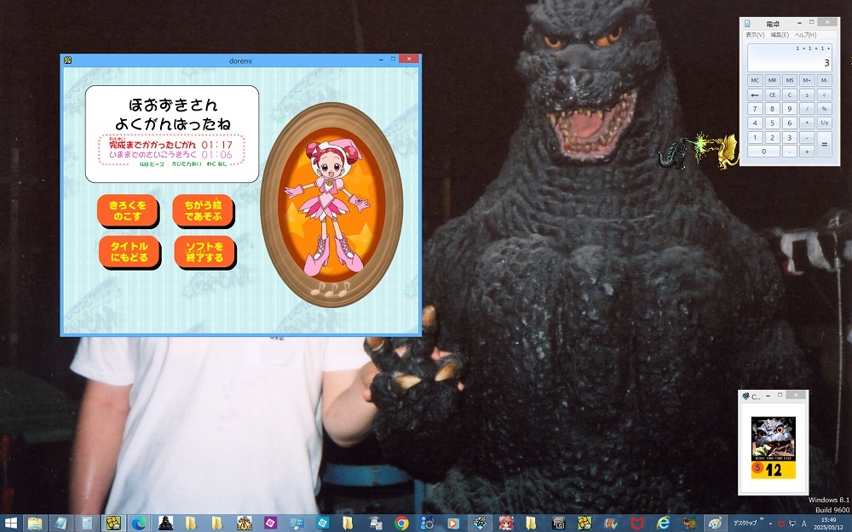This screenshot has height=532, width=852.
Task: Open the ヘルプ(H) menu in Calculator
Action: (806, 35)
